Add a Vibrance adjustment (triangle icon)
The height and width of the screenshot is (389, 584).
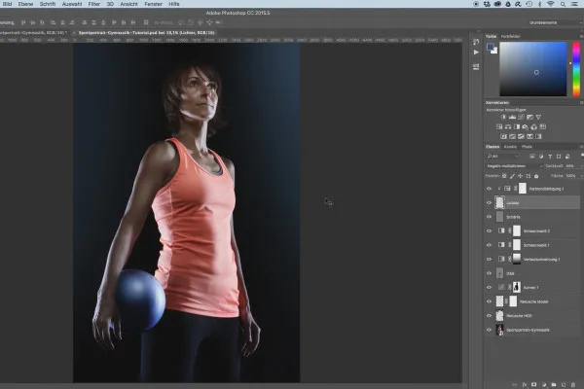tap(538, 118)
